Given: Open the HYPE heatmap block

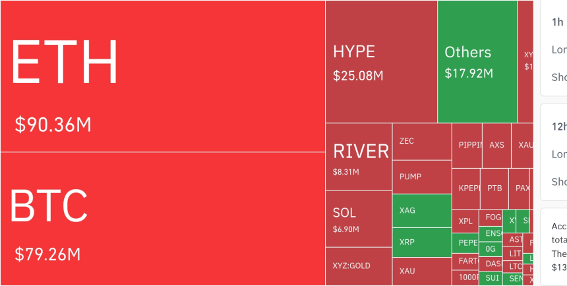Looking at the screenshot, I should pyautogui.click(x=381, y=62).
